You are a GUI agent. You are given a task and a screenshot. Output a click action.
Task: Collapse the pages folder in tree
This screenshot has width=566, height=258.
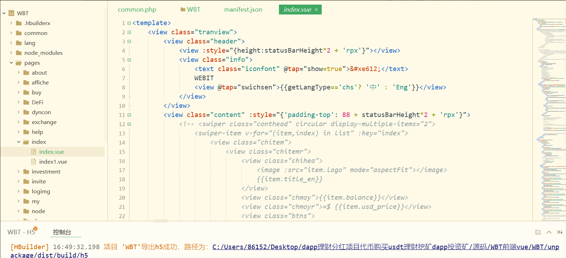11,63
